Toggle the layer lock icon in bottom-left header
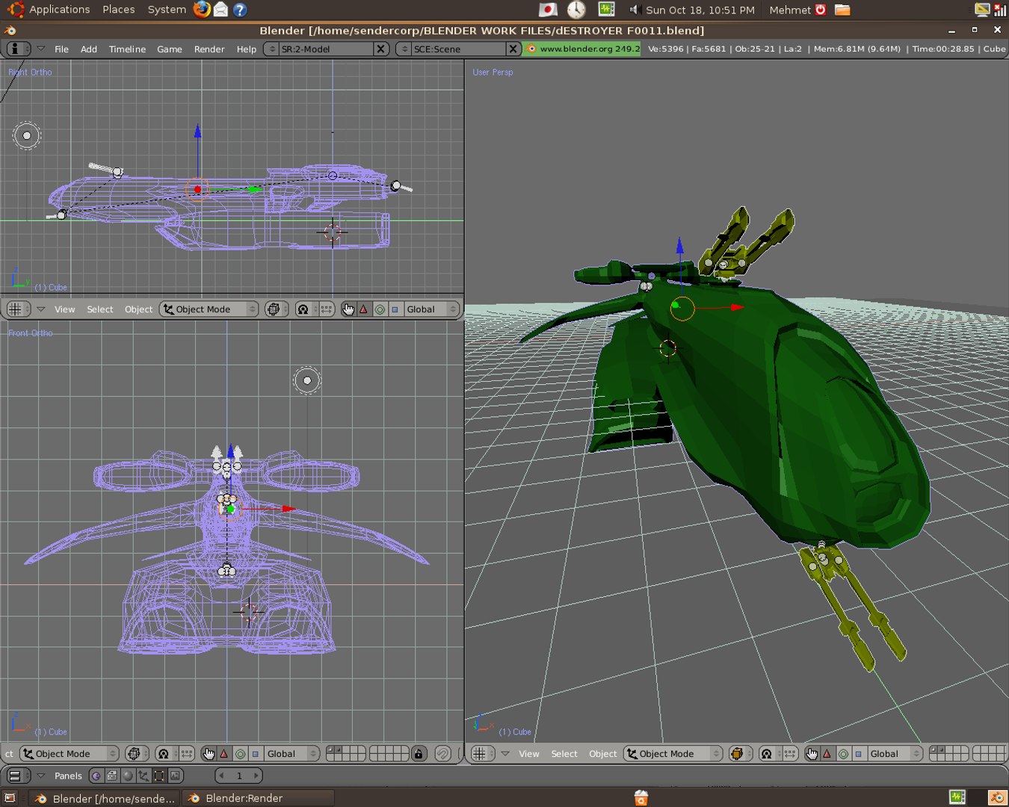This screenshot has height=807, width=1009. coord(419,754)
